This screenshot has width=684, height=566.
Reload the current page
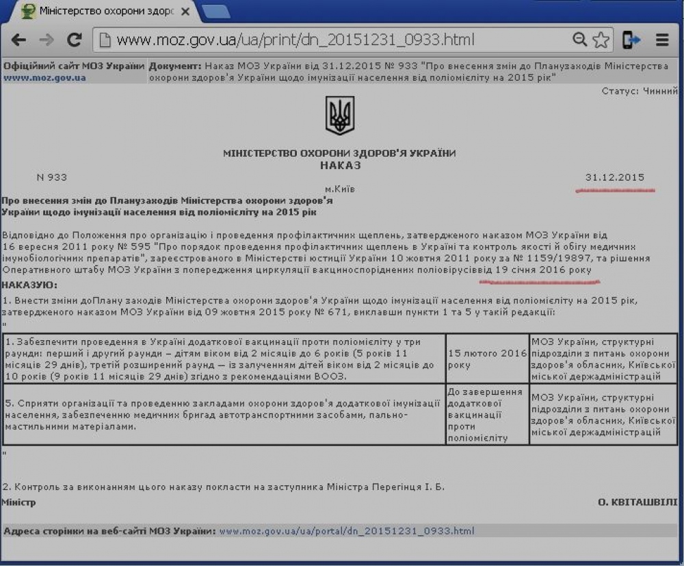tap(74, 40)
